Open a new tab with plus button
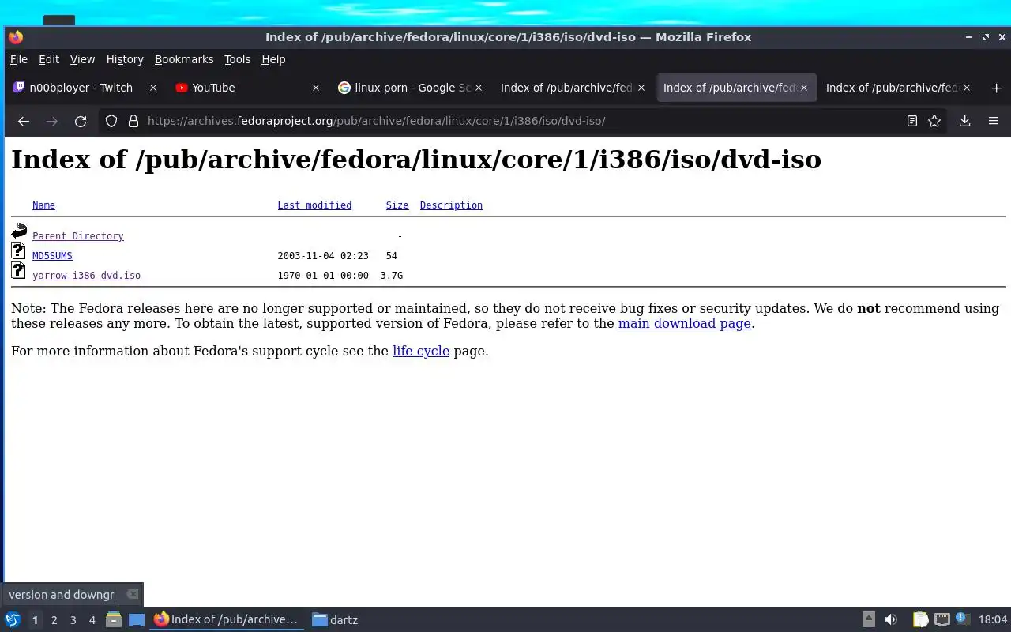The image size is (1011, 632). point(996,88)
